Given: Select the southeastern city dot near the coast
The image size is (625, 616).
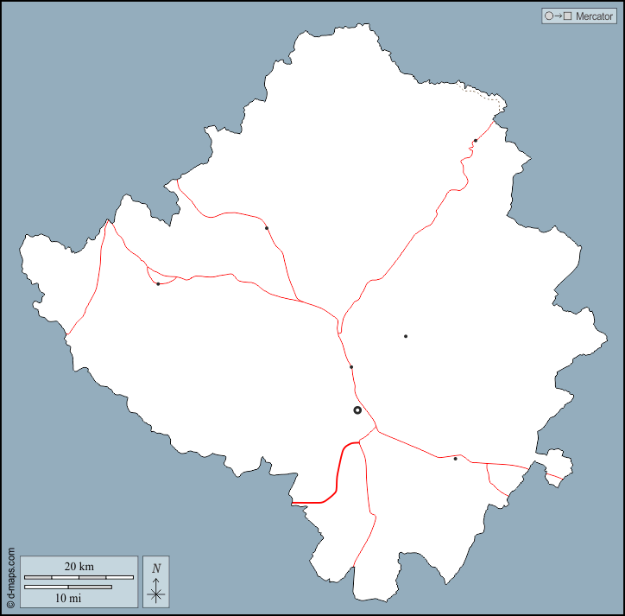Looking at the screenshot, I should click(455, 459).
